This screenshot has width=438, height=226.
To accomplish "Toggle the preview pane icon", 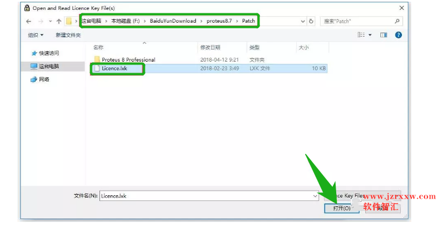I will [x=383, y=35].
